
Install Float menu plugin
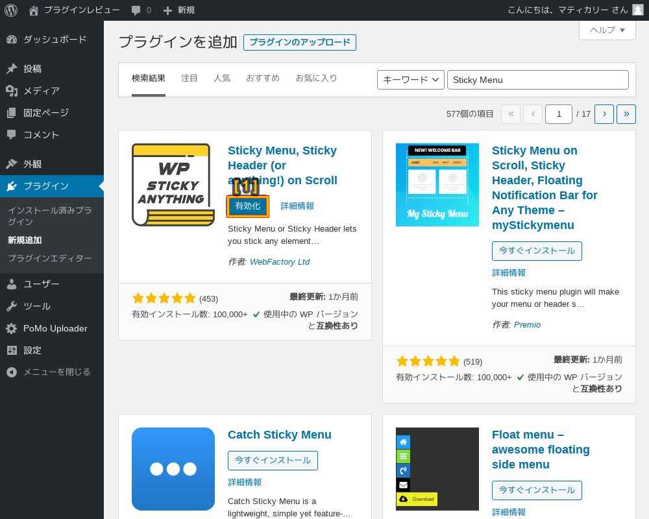(537, 490)
